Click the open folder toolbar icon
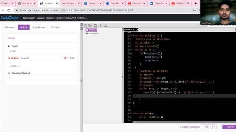The width and height of the screenshot is (236, 132). [90, 25]
